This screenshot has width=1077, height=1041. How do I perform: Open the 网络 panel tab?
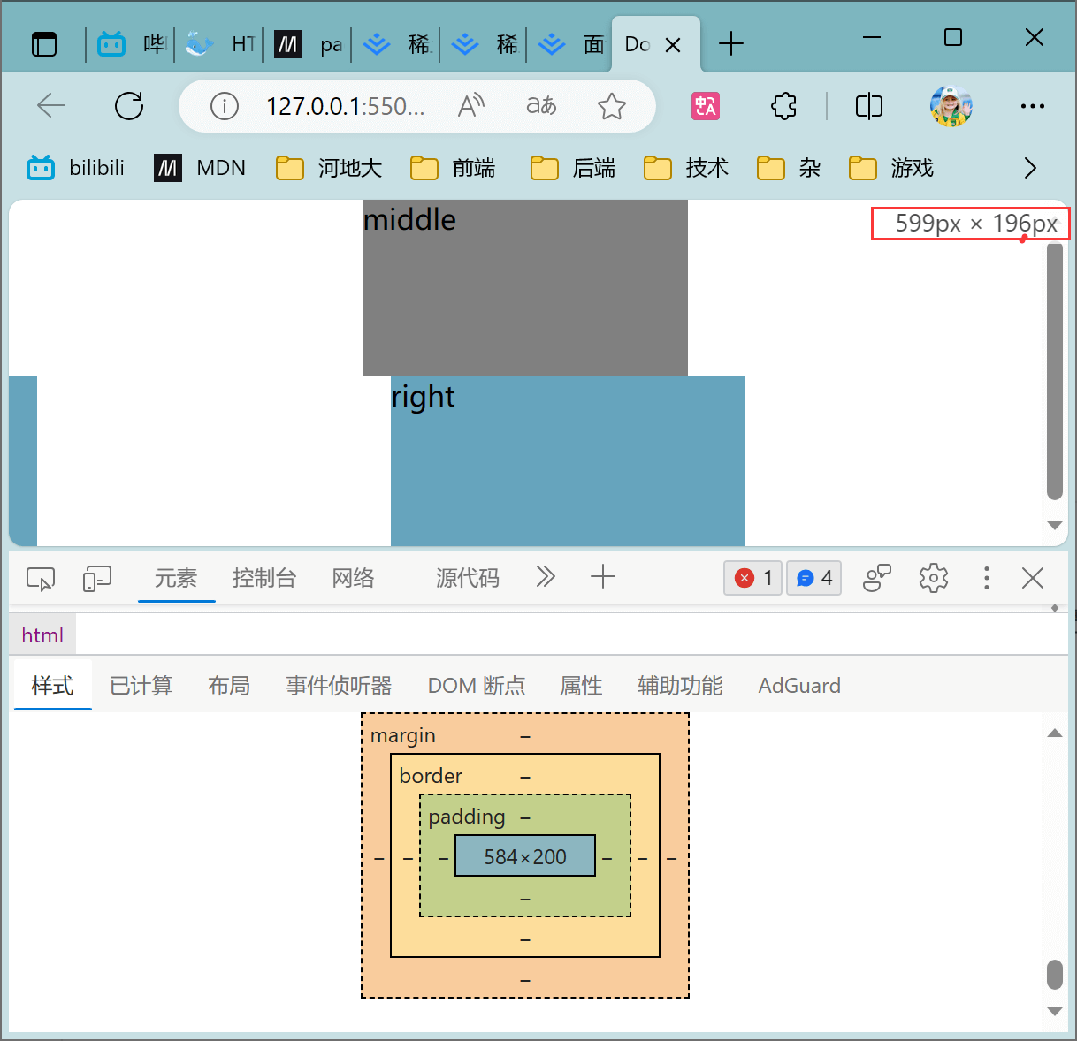point(353,578)
